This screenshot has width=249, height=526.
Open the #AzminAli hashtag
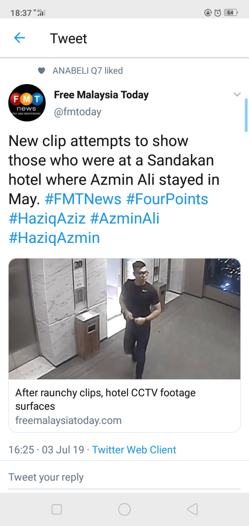[124, 218]
